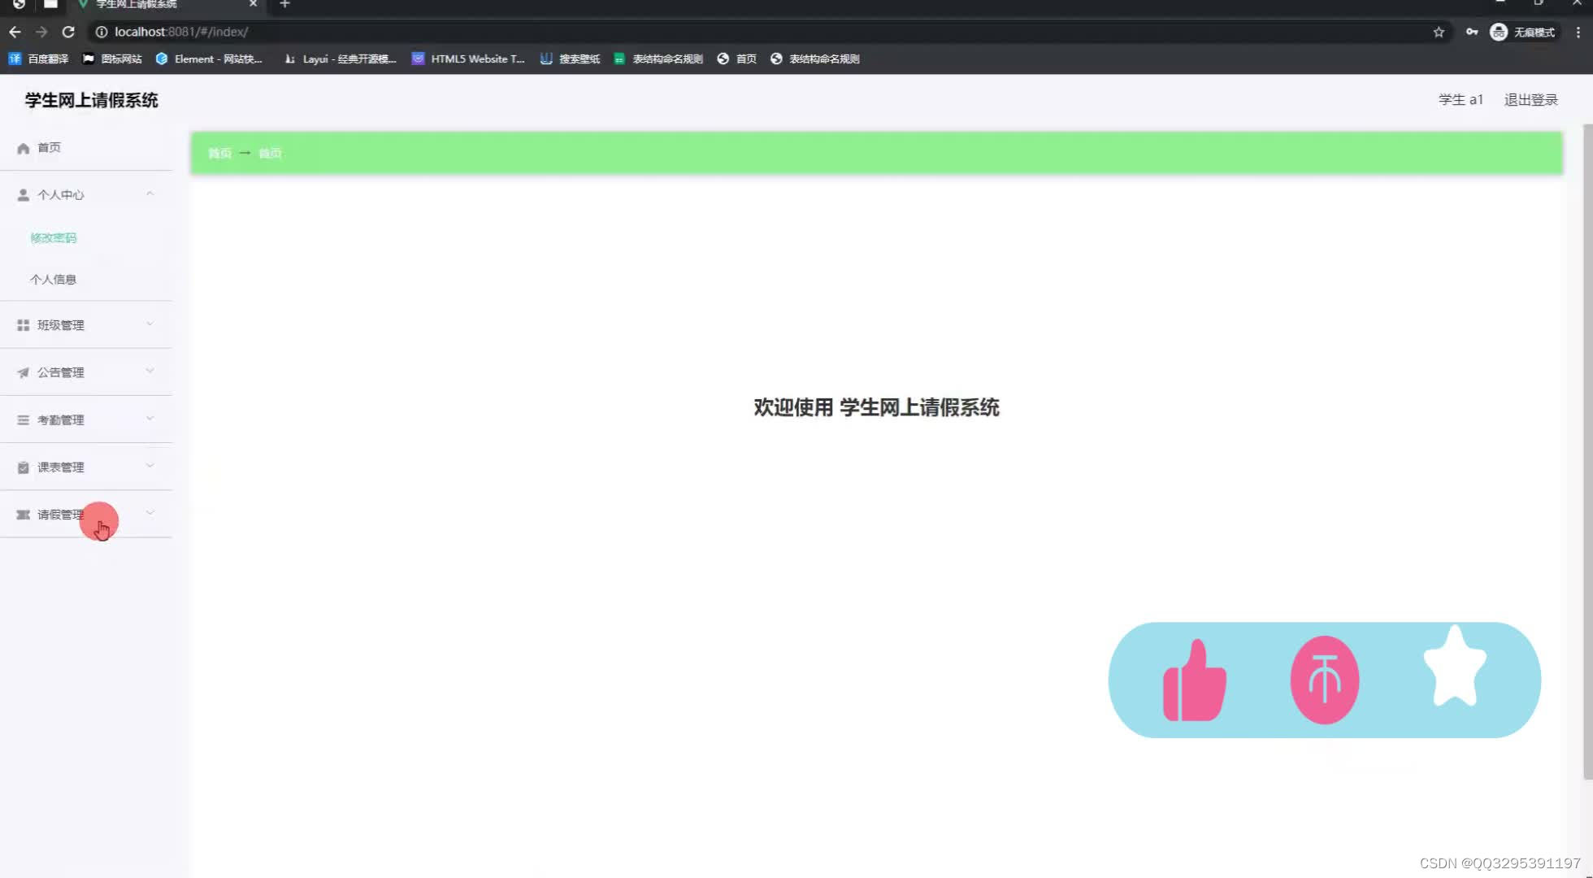
Task: Click the page vertical scrollbar
Action: pos(1588,451)
